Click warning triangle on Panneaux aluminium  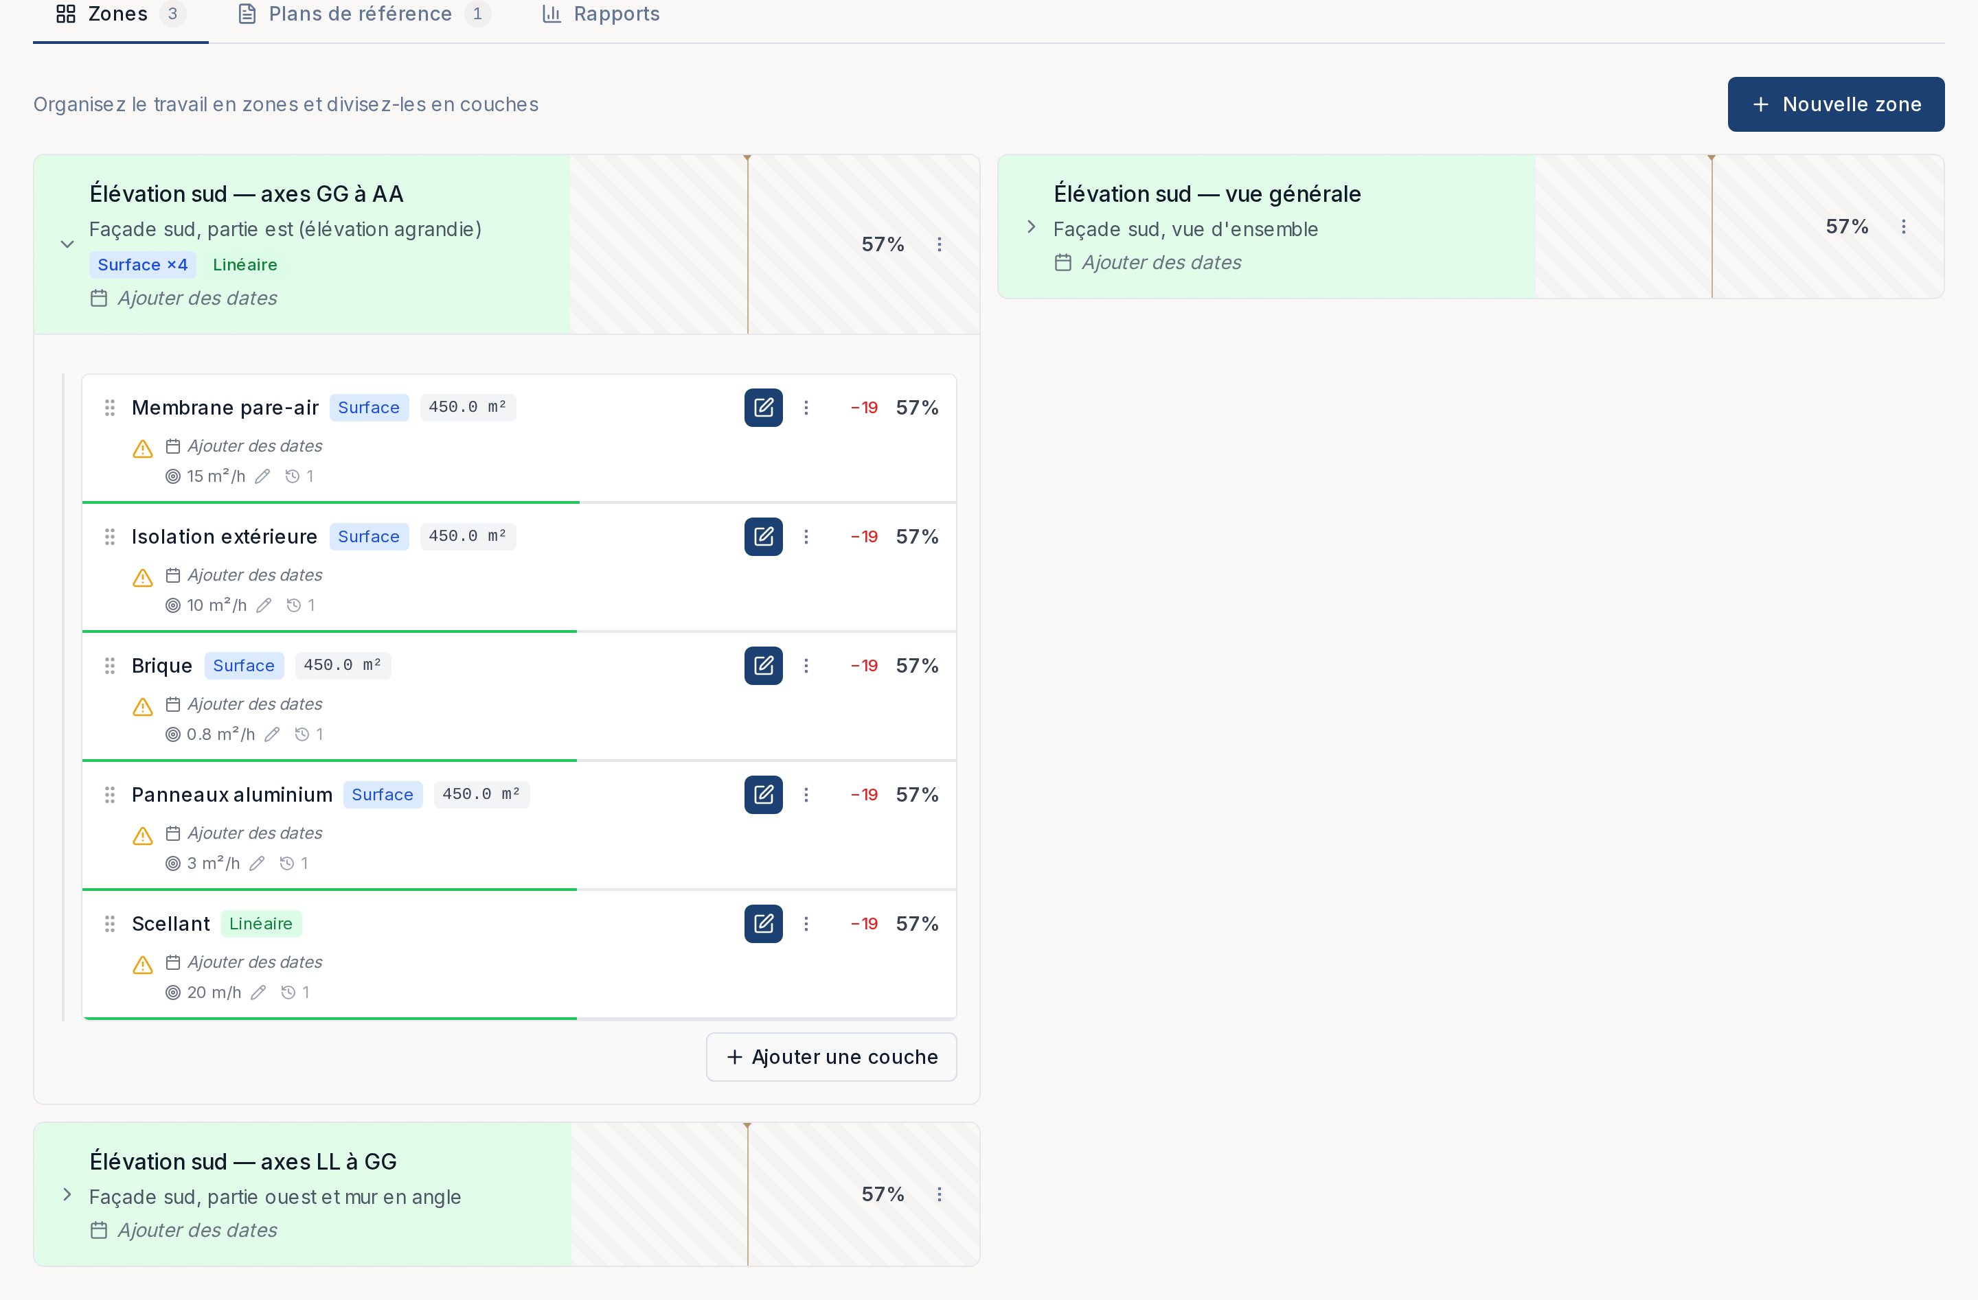coord(143,835)
